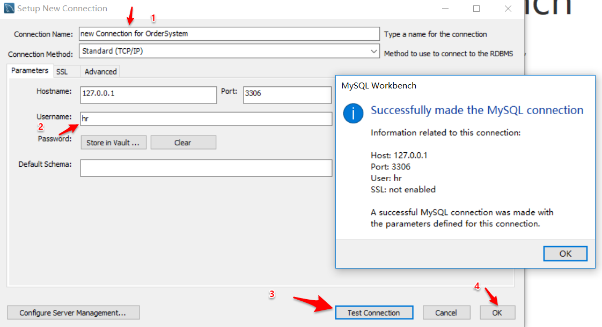Focus the Hostname input field
The width and height of the screenshot is (602, 327).
coord(148,95)
